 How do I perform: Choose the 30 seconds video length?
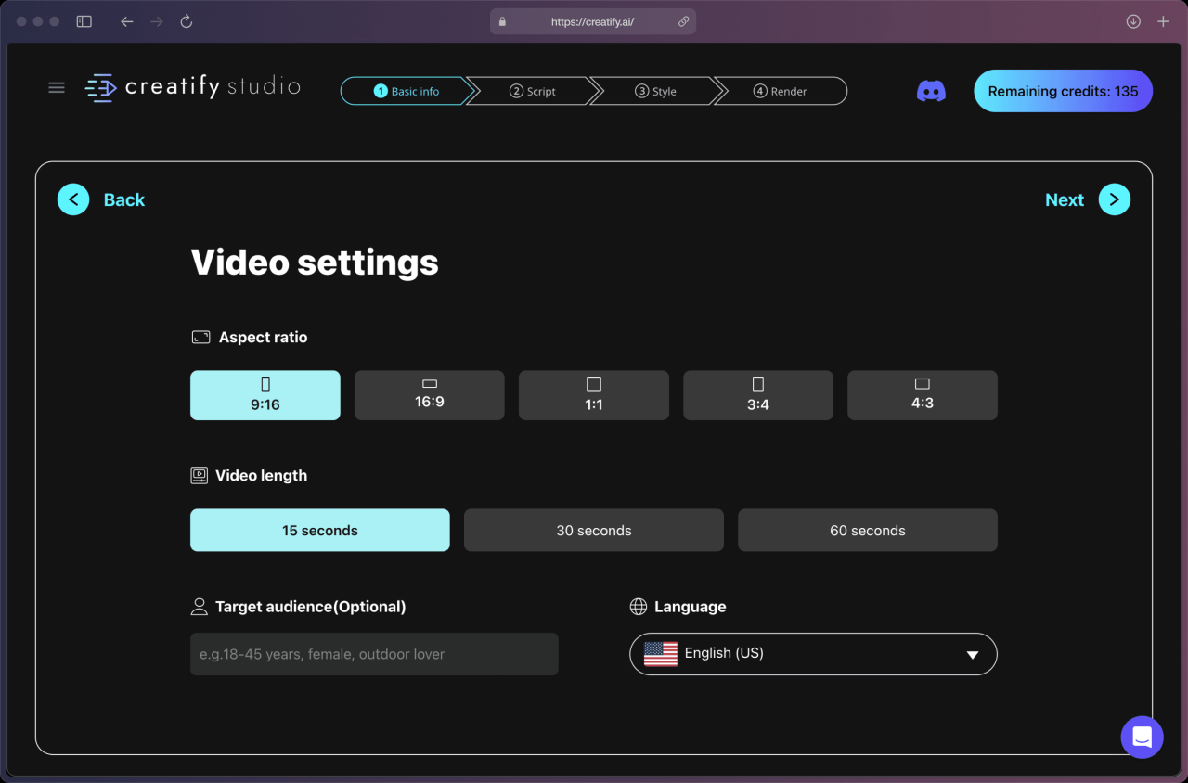tap(593, 530)
